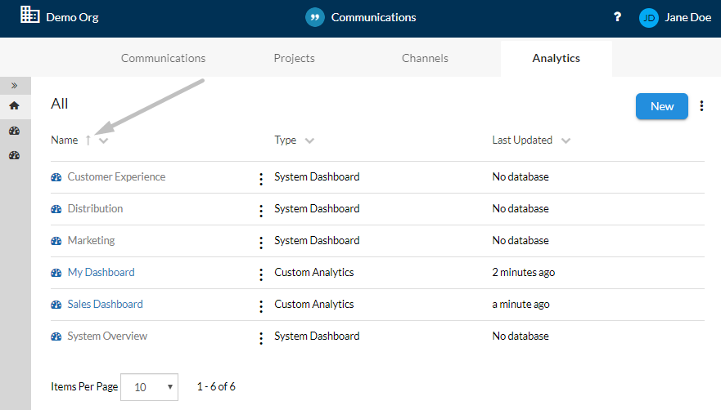Open the kebab menu for System Overview row
The height and width of the screenshot is (410, 721).
coord(261,338)
